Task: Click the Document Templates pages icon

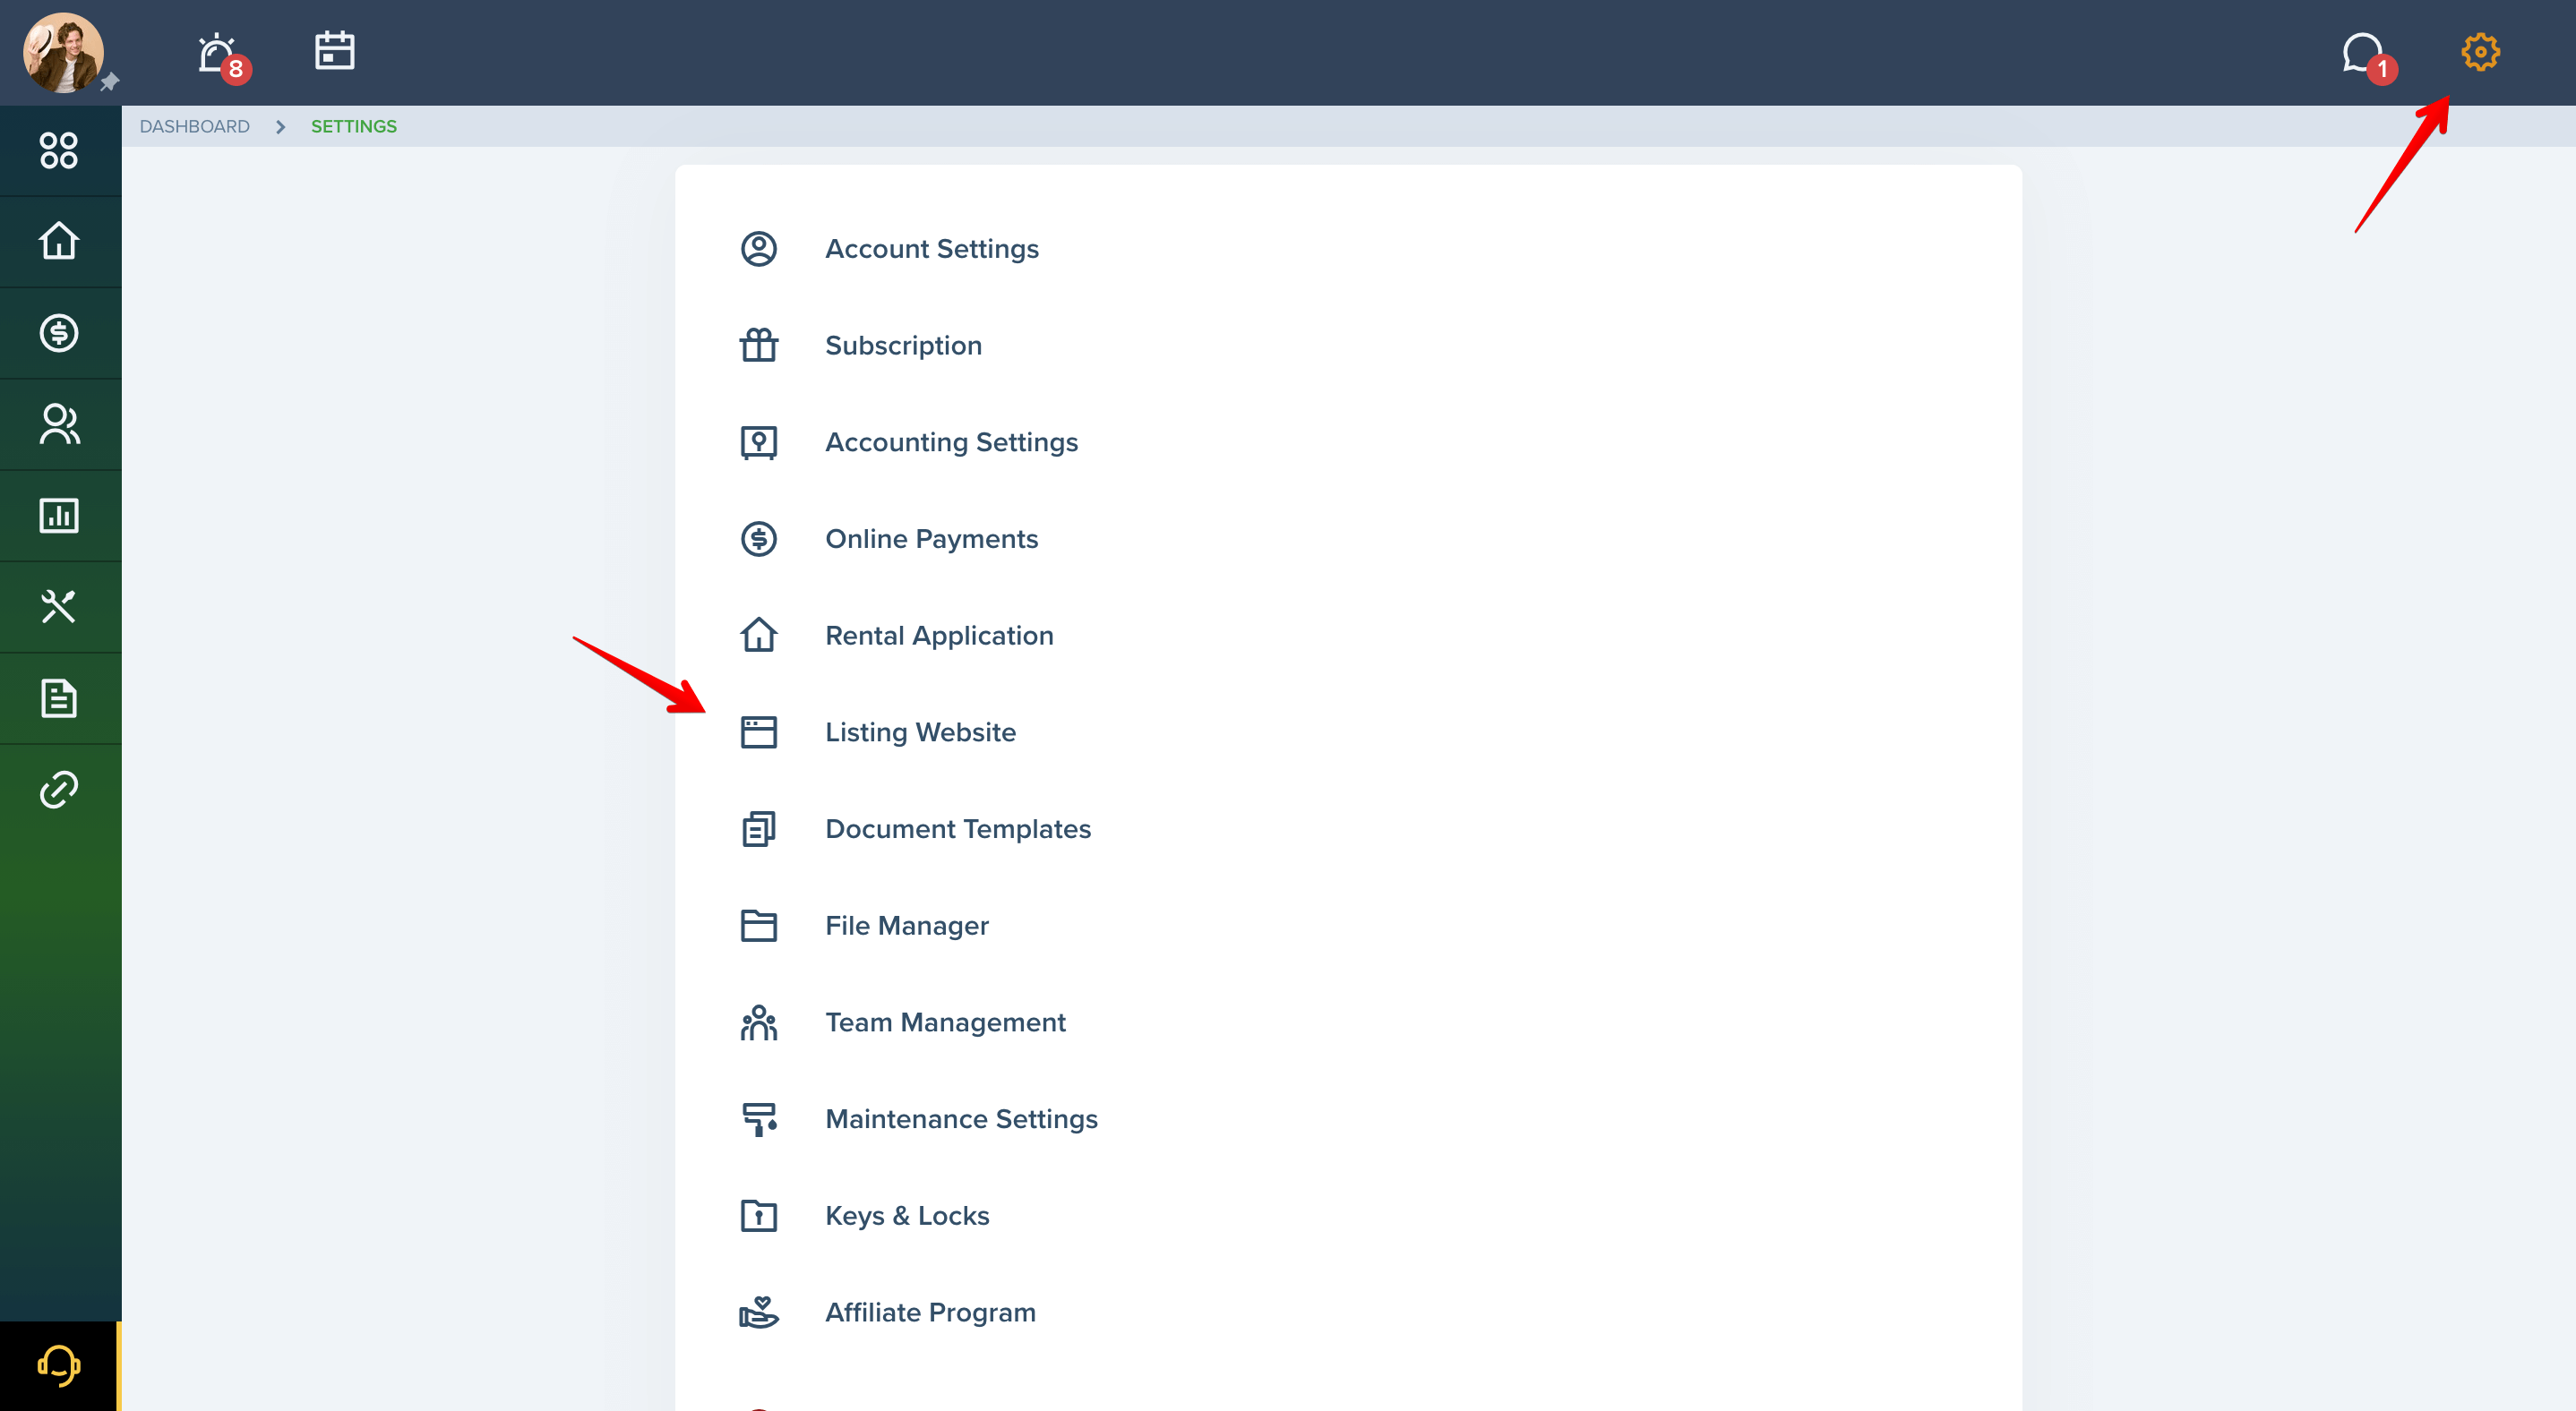Action: pyautogui.click(x=759, y=829)
